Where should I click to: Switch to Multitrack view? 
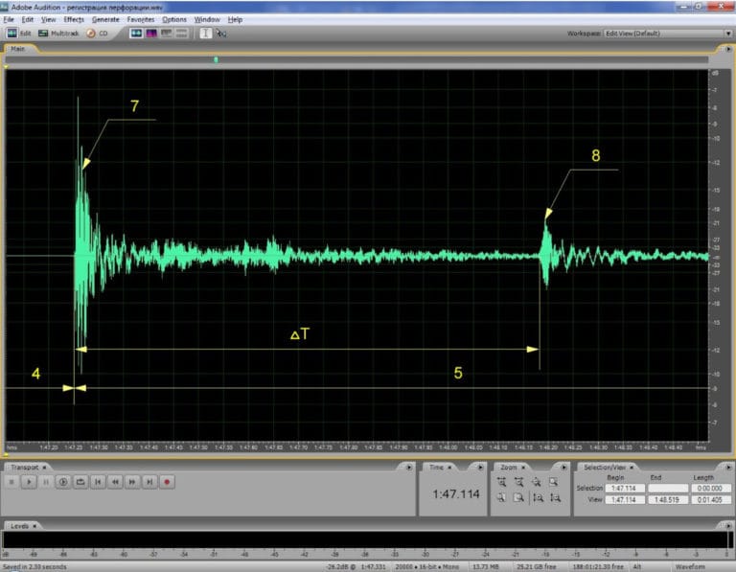[58, 34]
